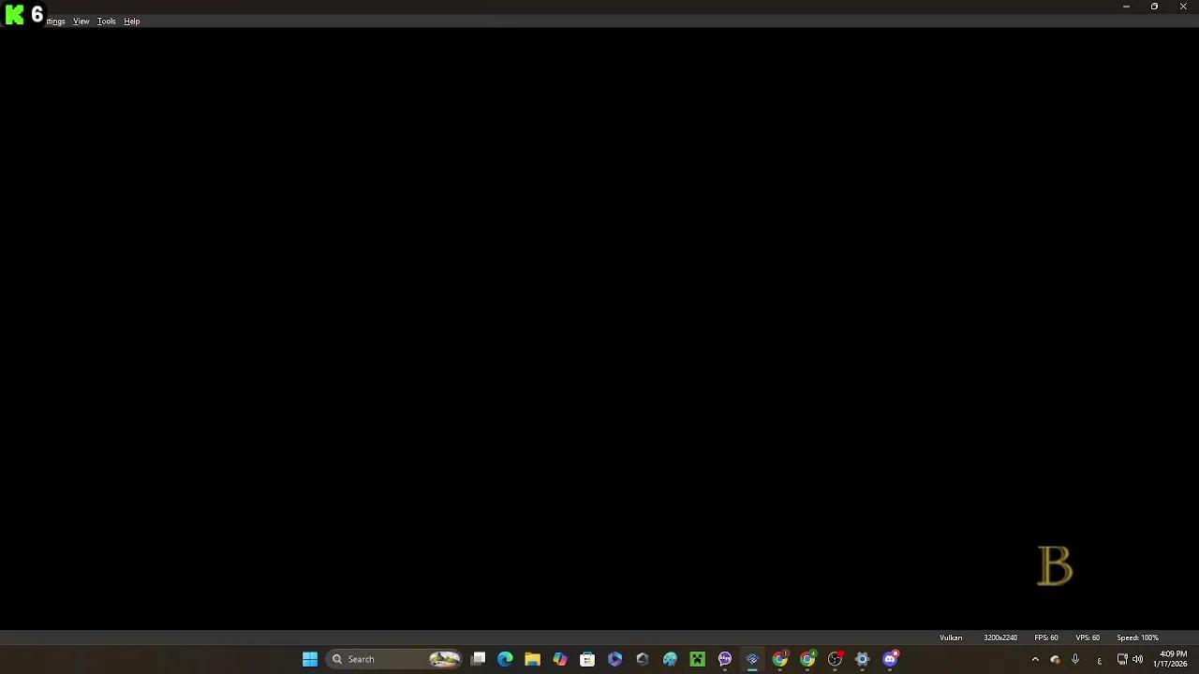1199x674 pixels.
Task: Launch Microsoft Edge from the taskbar
Action: pos(505,659)
